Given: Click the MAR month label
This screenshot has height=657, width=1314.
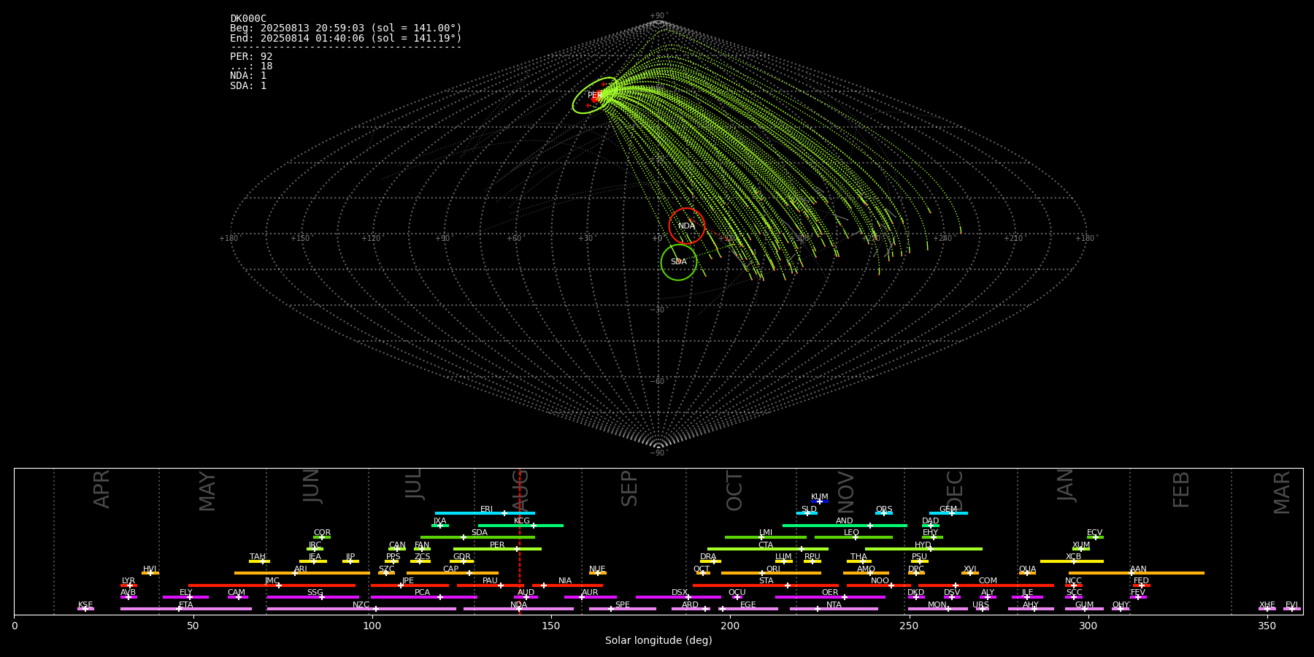Looking at the screenshot, I should point(1282,492).
